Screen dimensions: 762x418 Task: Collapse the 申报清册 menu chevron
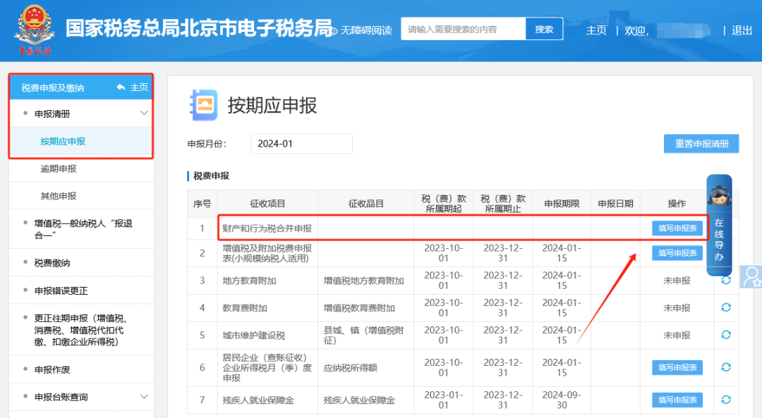click(x=144, y=113)
